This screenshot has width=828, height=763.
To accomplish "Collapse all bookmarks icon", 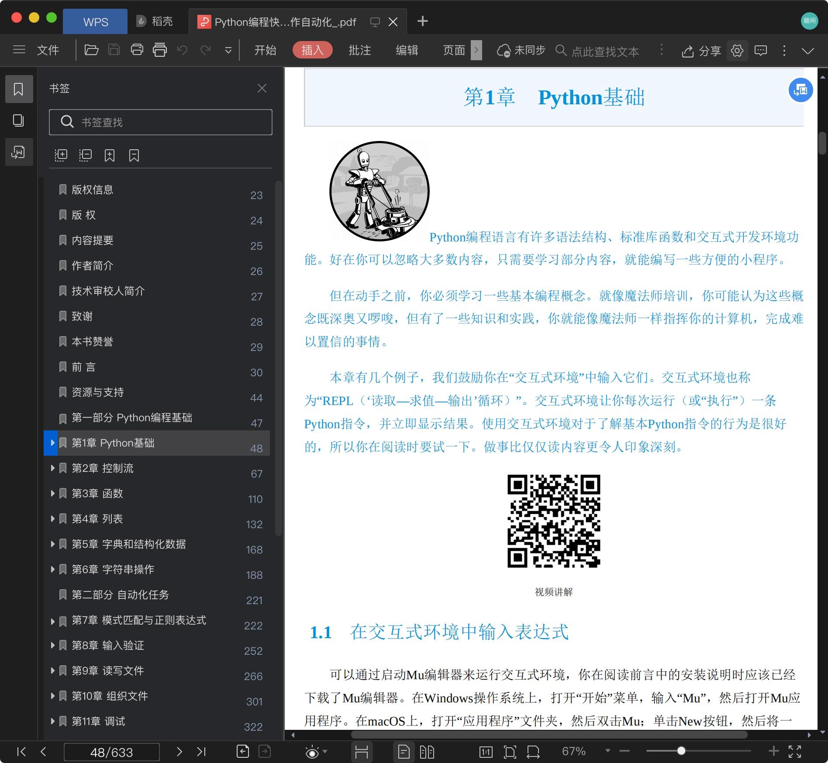I will tap(85, 155).
